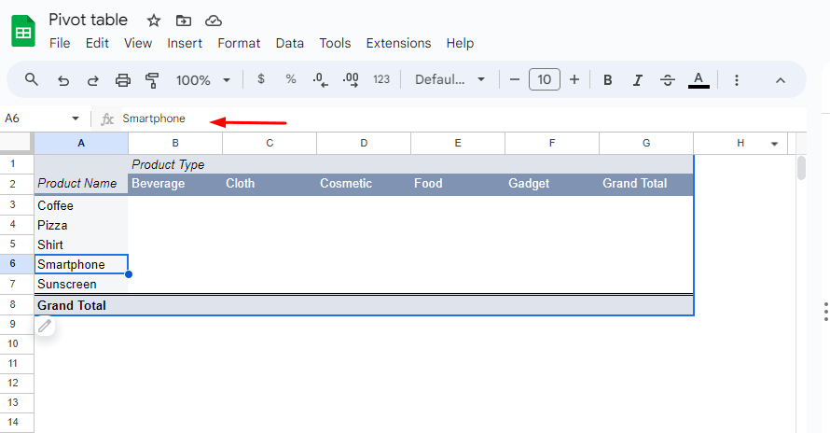Expand the name box dropdown arrow
830x433 pixels.
click(76, 119)
